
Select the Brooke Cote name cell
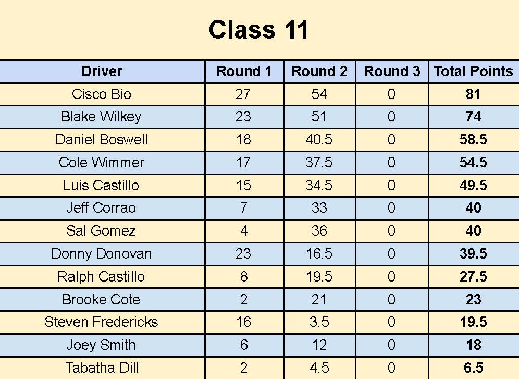(102, 300)
